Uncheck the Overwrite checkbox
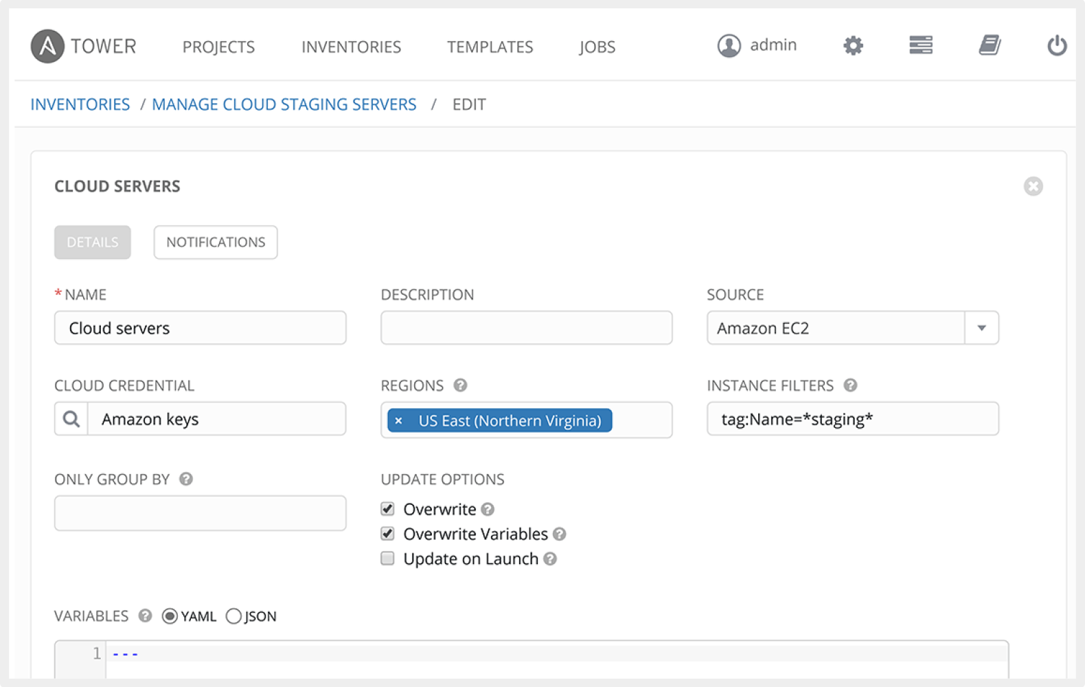The width and height of the screenshot is (1085, 687). pos(388,509)
